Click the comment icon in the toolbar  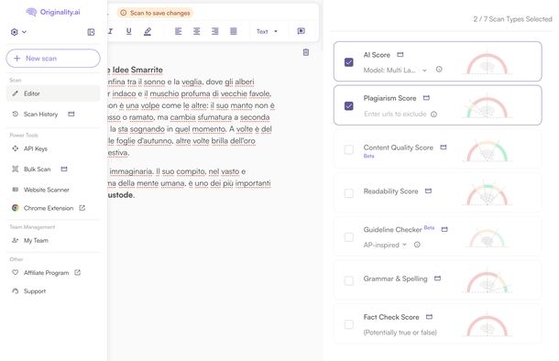tap(301, 31)
